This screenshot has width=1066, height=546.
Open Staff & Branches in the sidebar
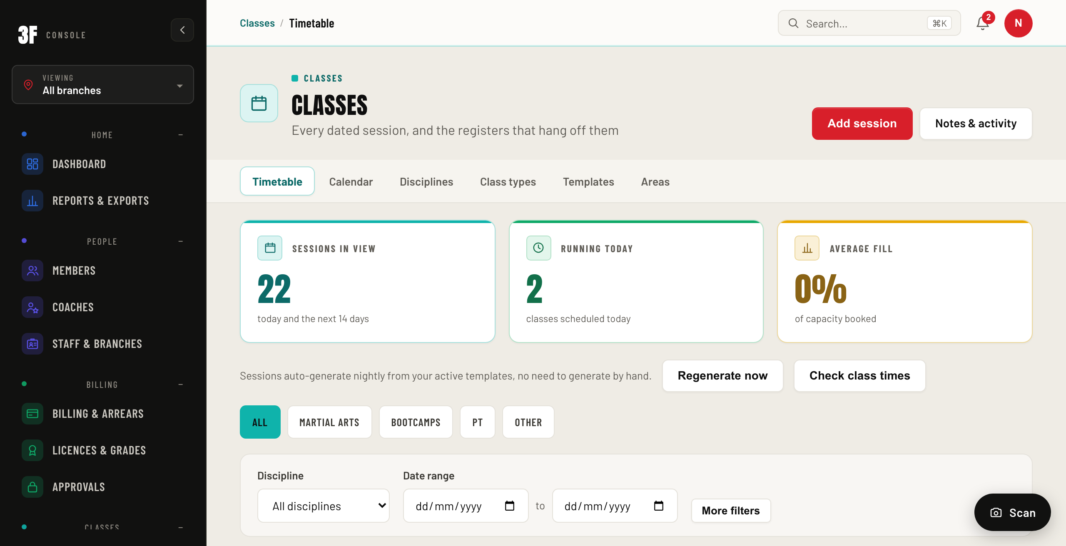click(103, 344)
